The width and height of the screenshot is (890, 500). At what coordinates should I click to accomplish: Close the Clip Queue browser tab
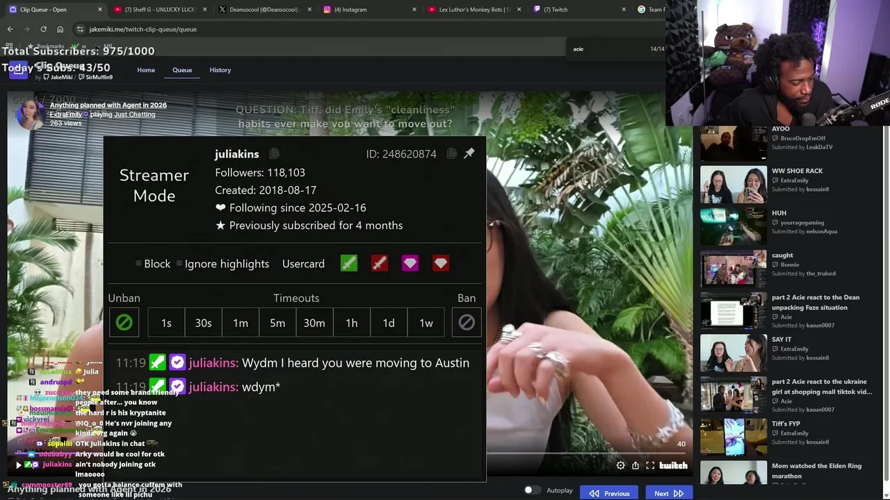[100, 10]
